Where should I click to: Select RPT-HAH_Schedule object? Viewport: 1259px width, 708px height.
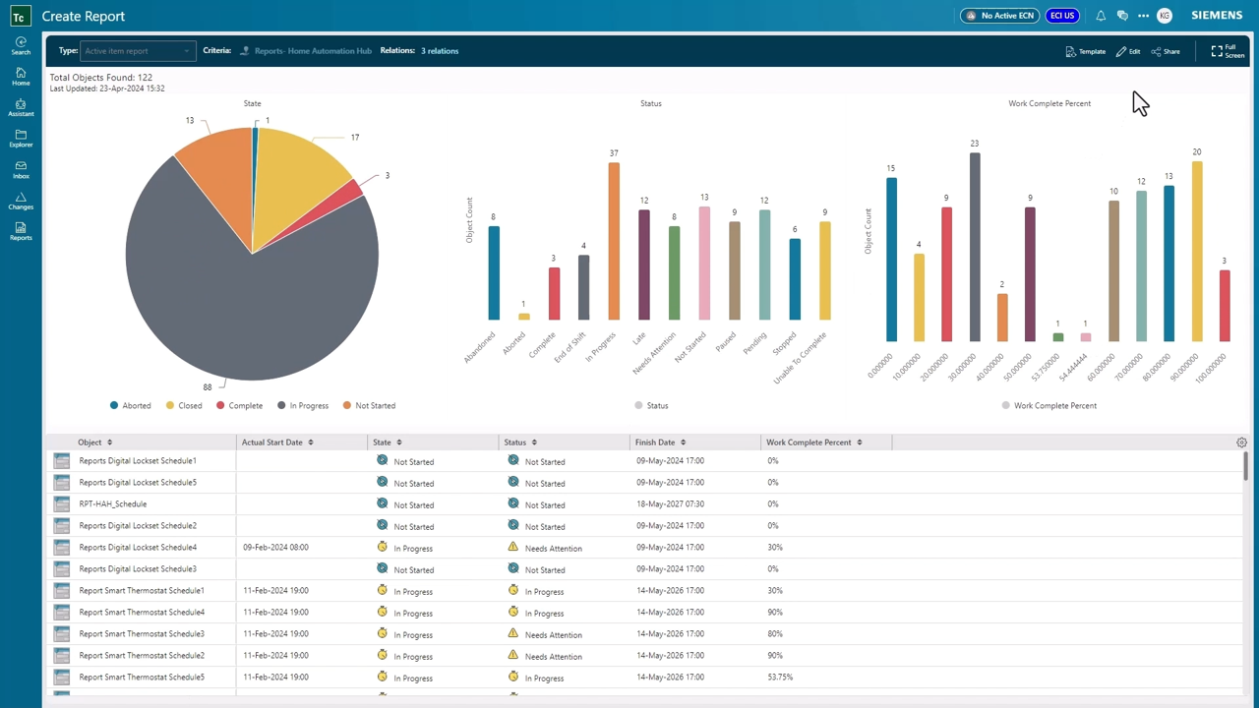pyautogui.click(x=113, y=503)
